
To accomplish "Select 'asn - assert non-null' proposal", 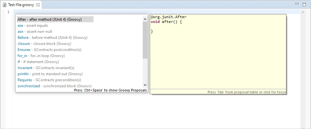I will tap(35, 32).
